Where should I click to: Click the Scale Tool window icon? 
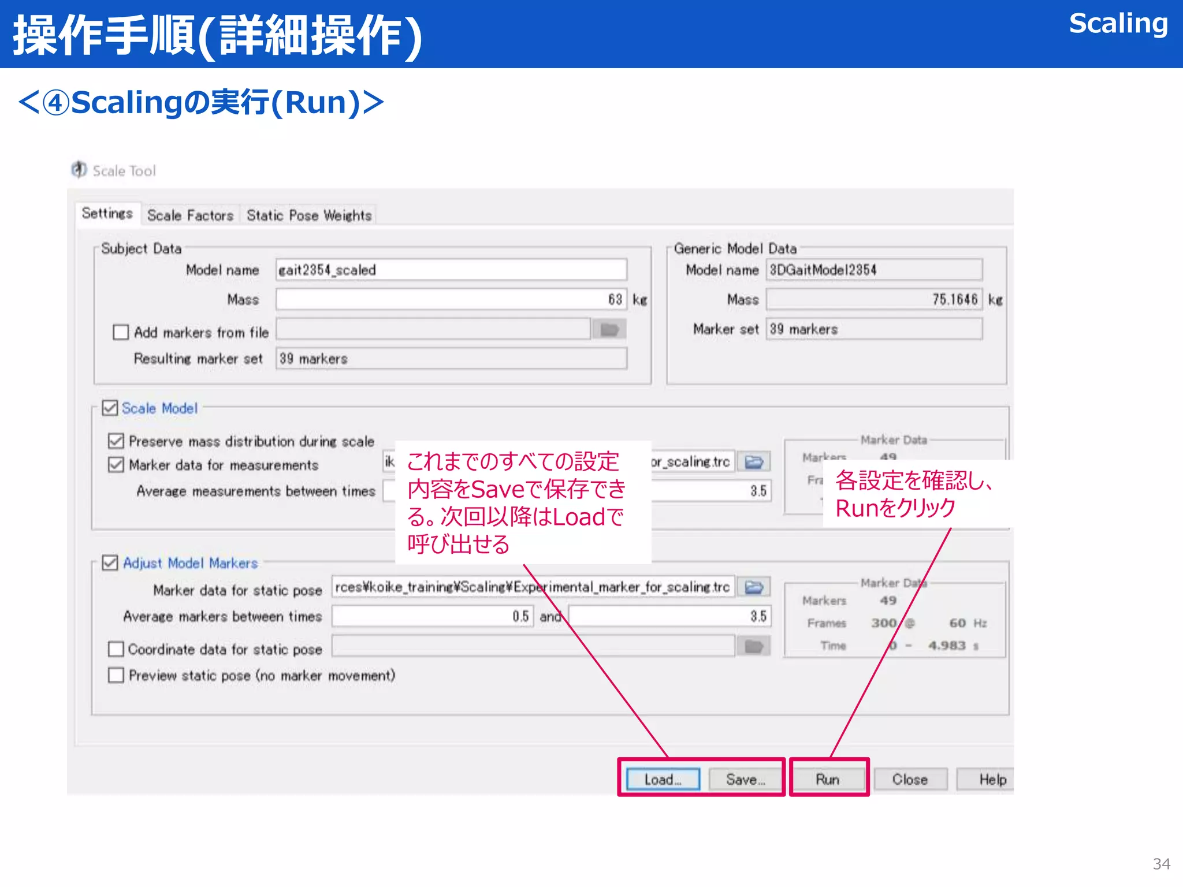79,170
